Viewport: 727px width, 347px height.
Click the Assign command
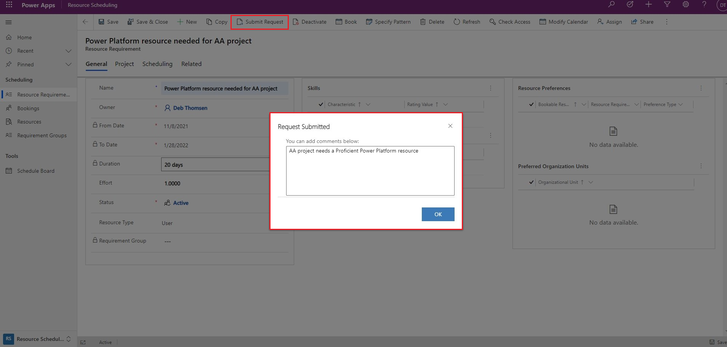610,22
